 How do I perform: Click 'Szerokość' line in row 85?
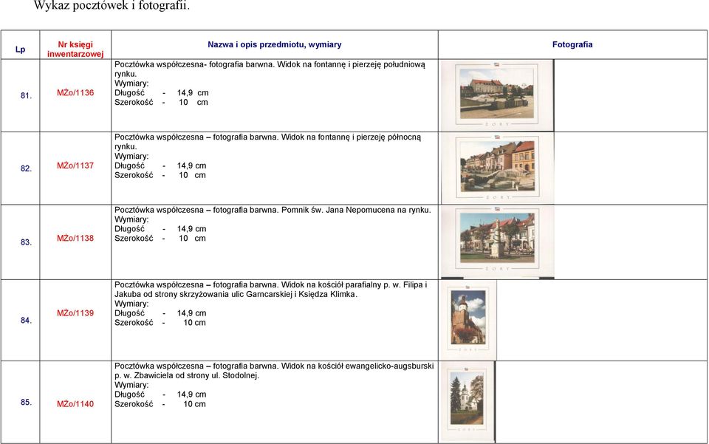tap(160, 404)
